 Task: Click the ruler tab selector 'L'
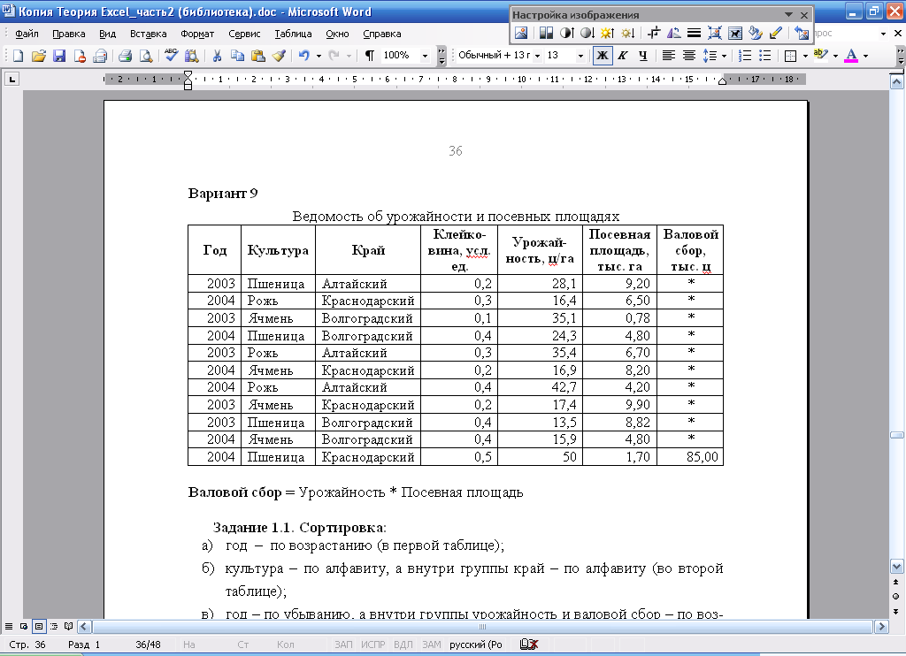coord(12,79)
